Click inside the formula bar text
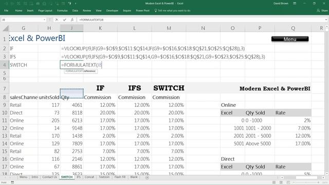The image size is (329, 185). pyautogui.click(x=92, y=20)
